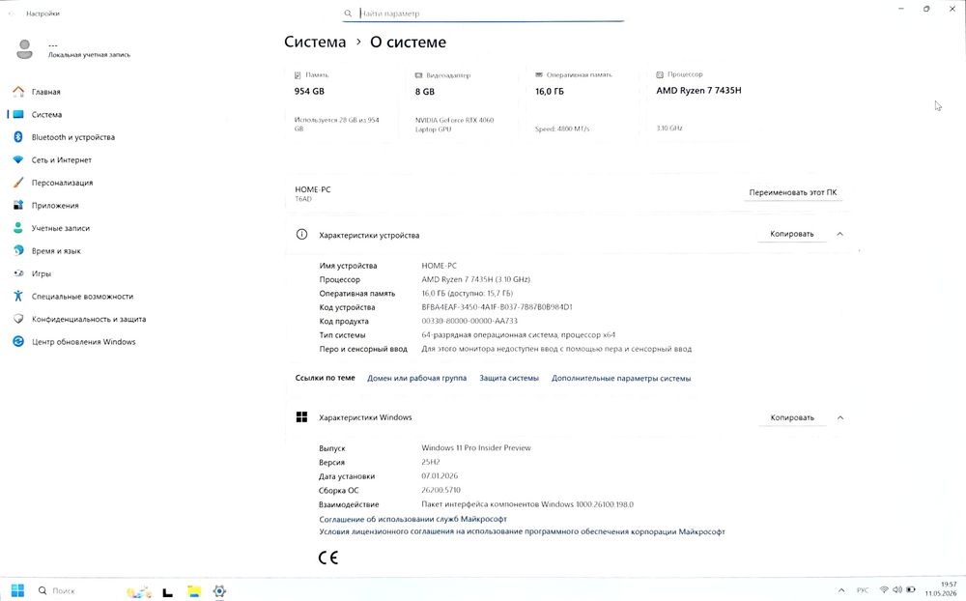Click the Локальная учетная запись label
The image size is (966, 601).
tap(89, 55)
